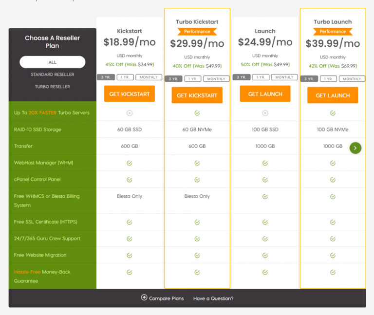Click RAID-10 SSD Storage feature label
The image size is (374, 315).
tap(37, 130)
